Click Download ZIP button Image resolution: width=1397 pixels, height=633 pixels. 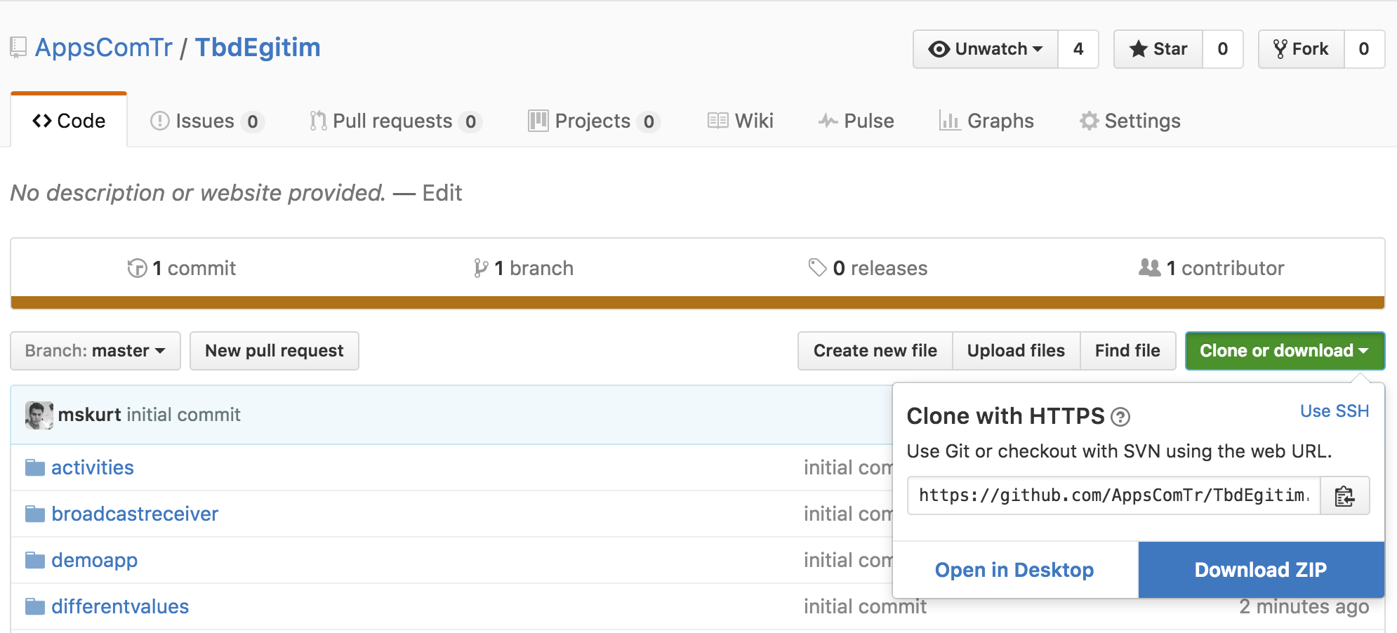1261,570
